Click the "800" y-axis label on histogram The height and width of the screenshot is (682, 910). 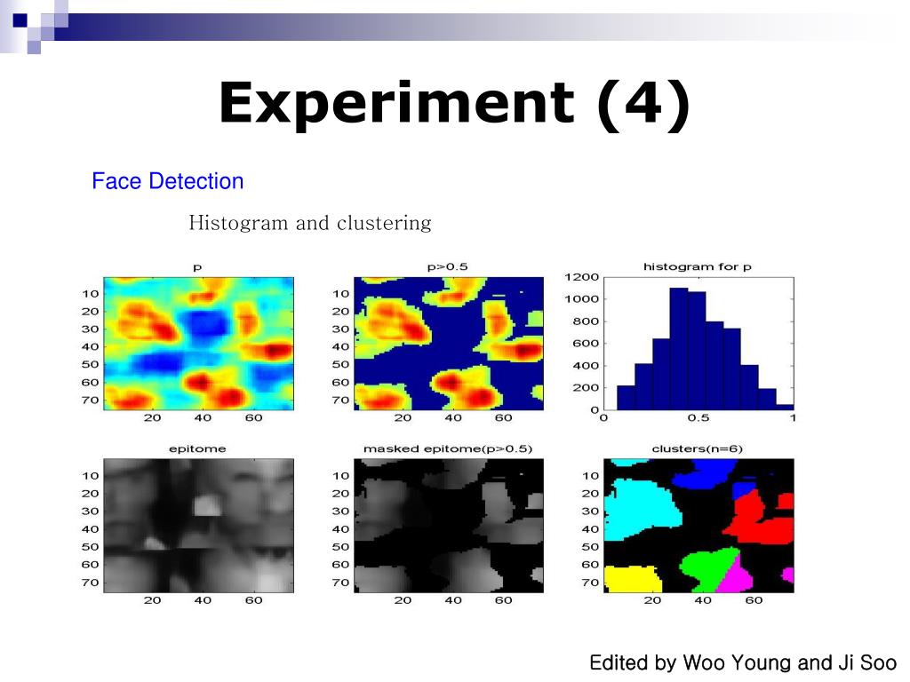click(585, 321)
